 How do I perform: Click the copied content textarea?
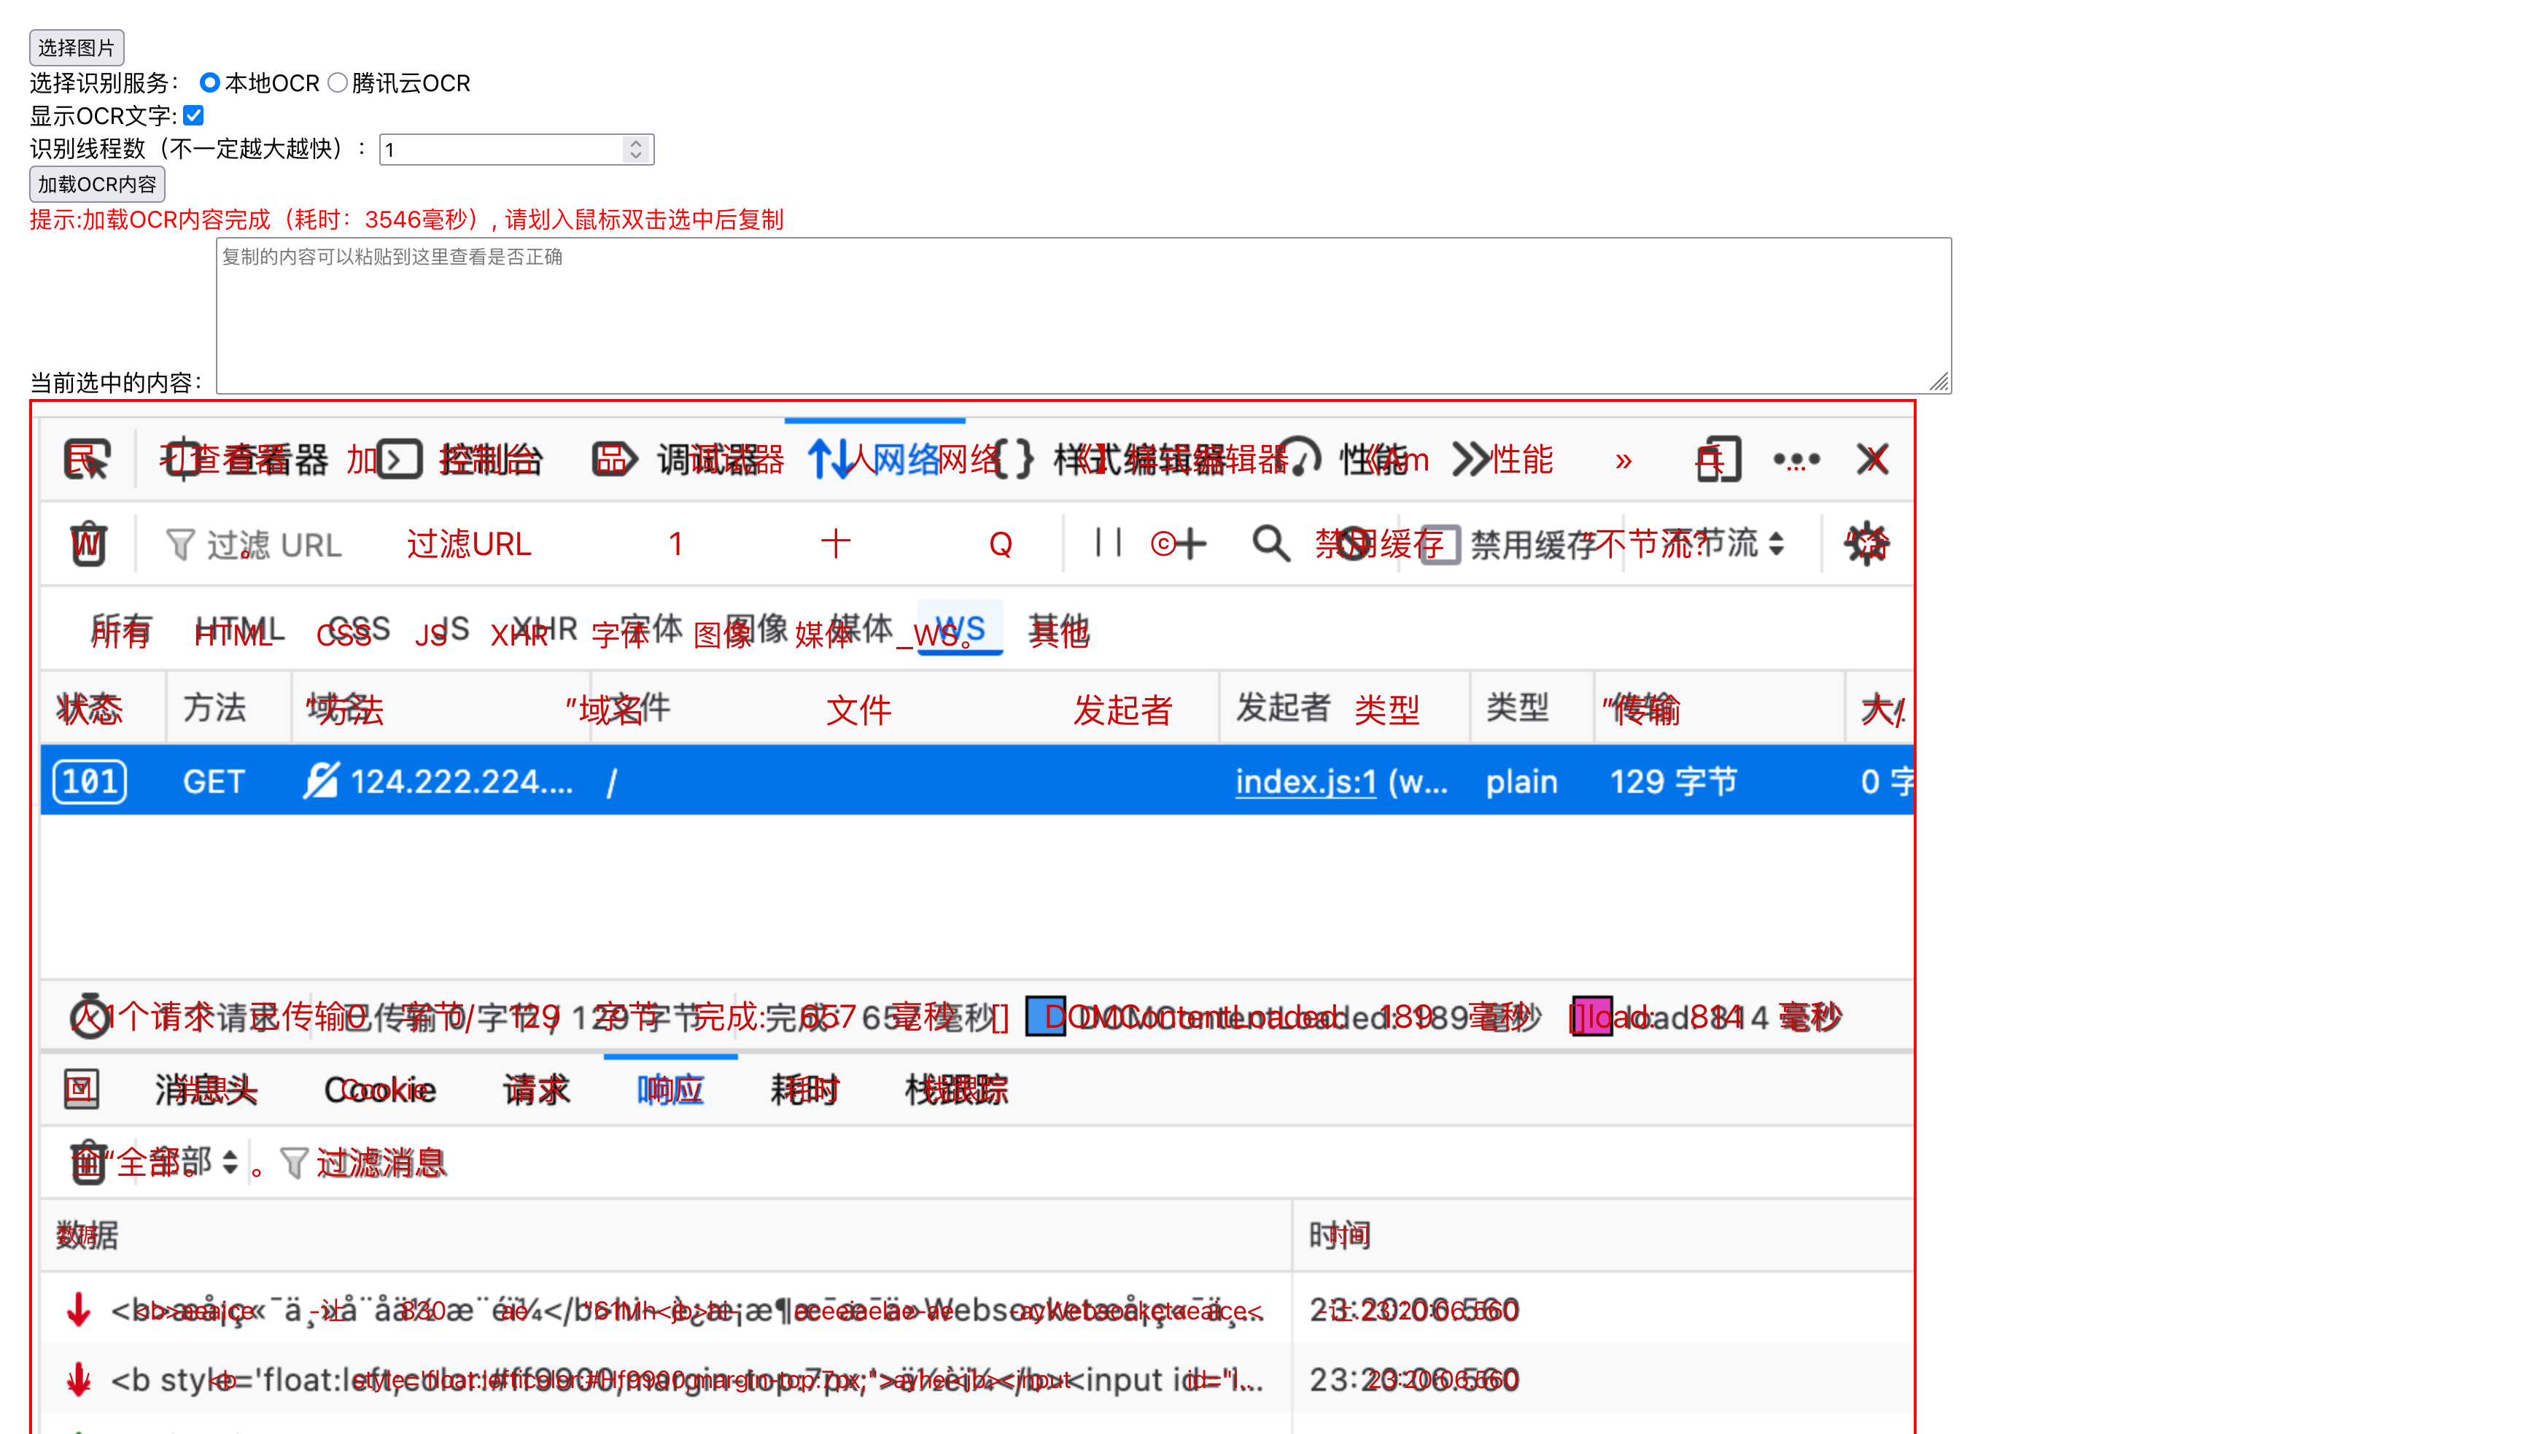pos(1083,315)
